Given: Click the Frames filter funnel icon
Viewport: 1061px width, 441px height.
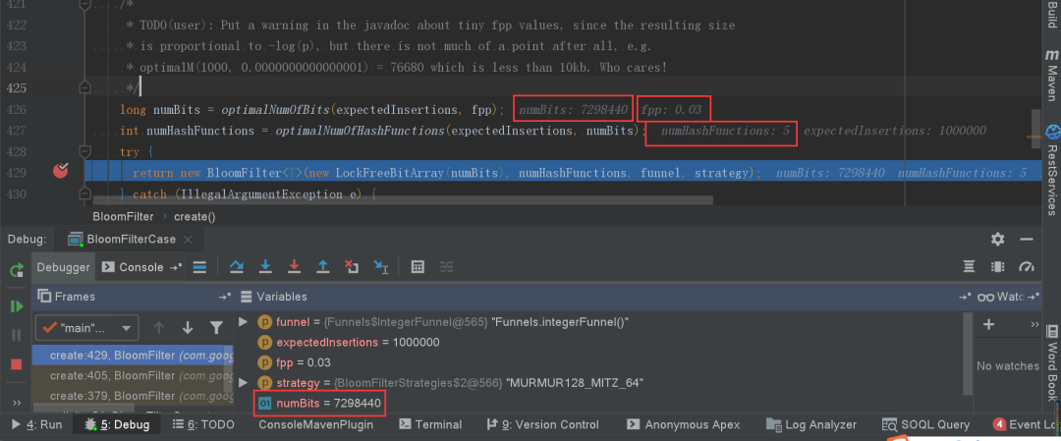Looking at the screenshot, I should click(x=216, y=328).
